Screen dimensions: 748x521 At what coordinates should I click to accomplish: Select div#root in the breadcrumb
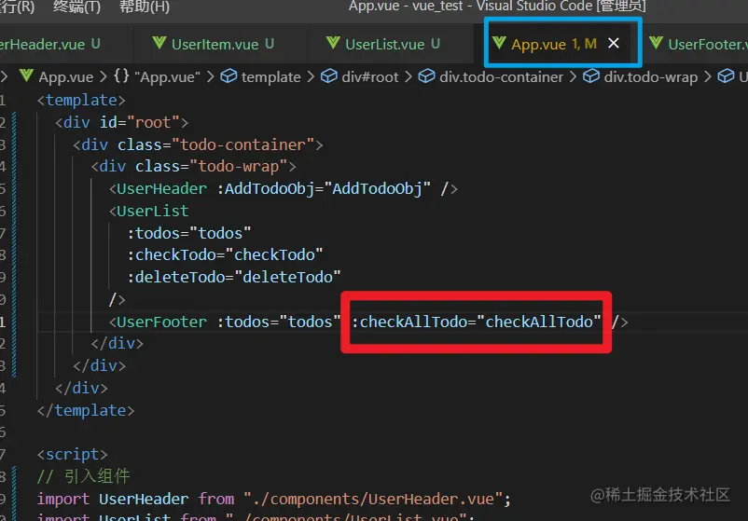tap(369, 76)
